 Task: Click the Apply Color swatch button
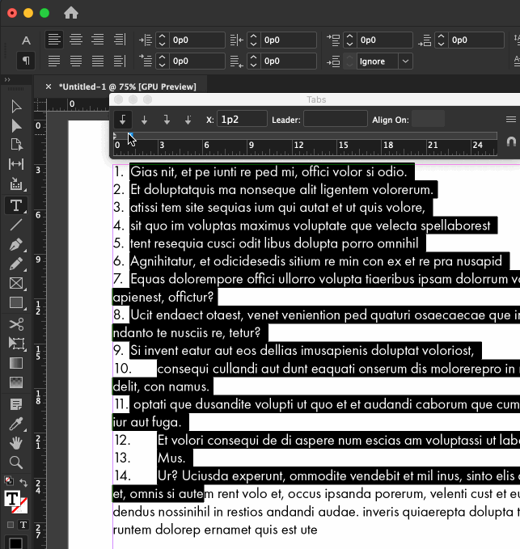15,543
